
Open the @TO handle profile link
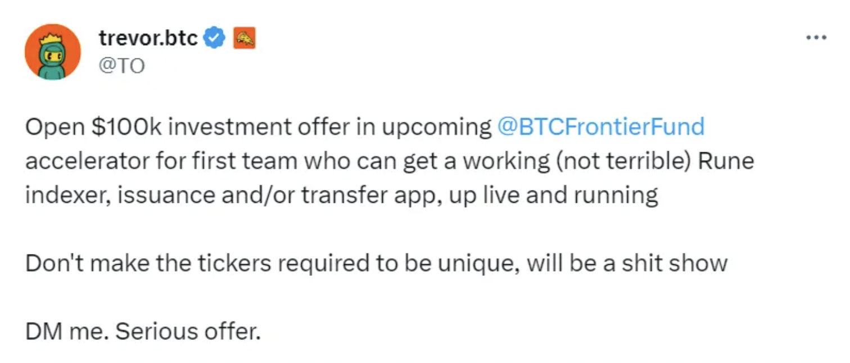pyautogui.click(x=121, y=66)
